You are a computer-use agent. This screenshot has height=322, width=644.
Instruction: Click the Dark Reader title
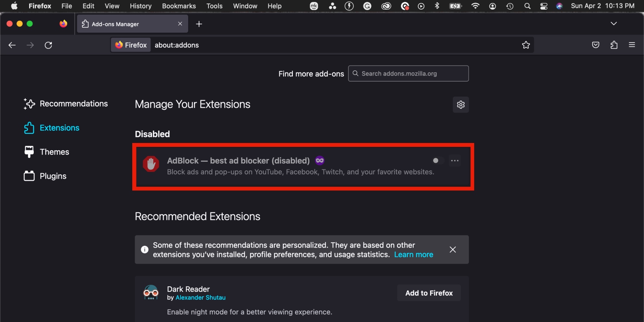(188, 289)
